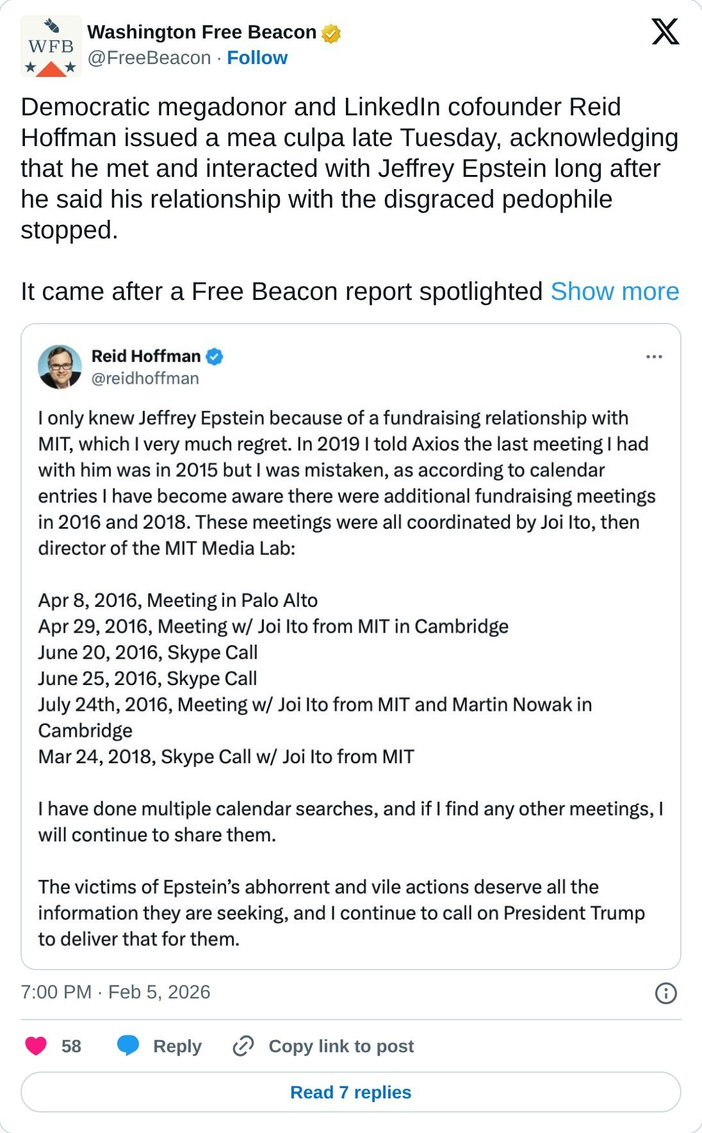This screenshot has width=702, height=1133.
Task: Open the three-dot menu on the quoted tweet
Action: (654, 356)
